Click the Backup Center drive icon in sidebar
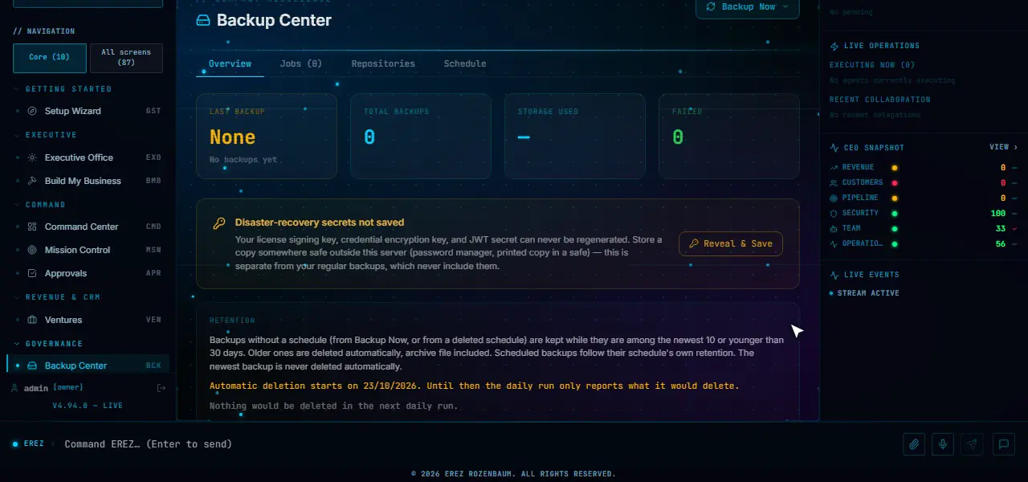Image resolution: width=1028 pixels, height=482 pixels. tap(32, 366)
